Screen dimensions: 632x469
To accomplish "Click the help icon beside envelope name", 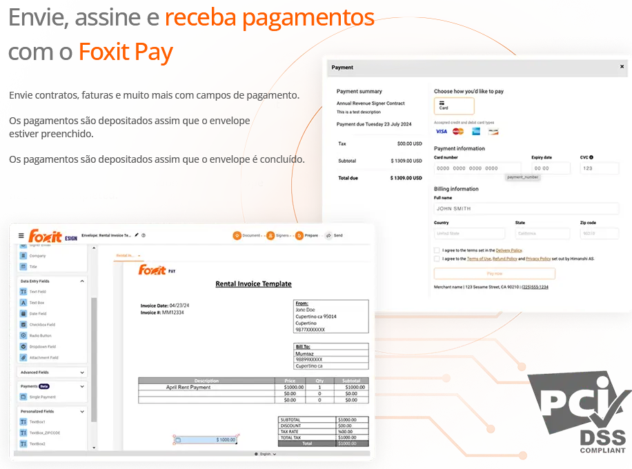I will (x=144, y=235).
